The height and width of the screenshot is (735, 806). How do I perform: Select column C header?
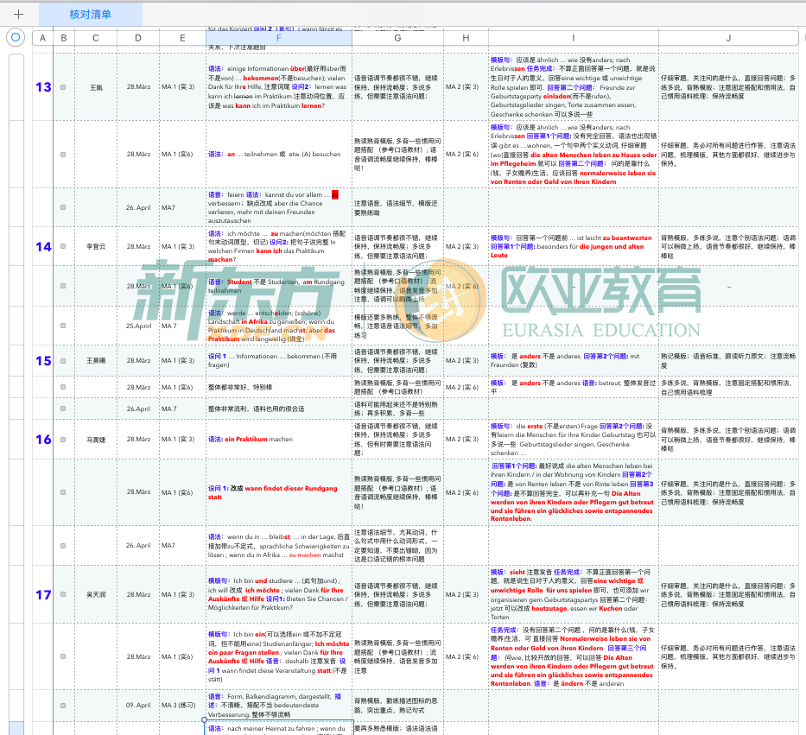point(96,38)
